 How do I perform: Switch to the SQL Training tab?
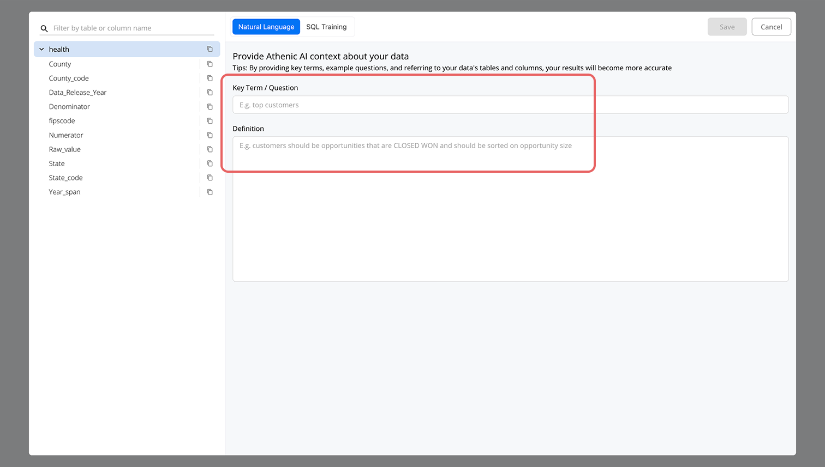326,27
